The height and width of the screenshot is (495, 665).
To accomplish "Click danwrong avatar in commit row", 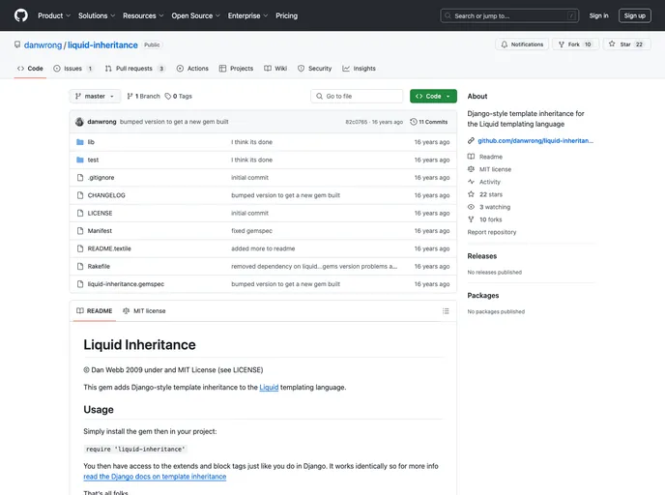I will click(x=79, y=122).
